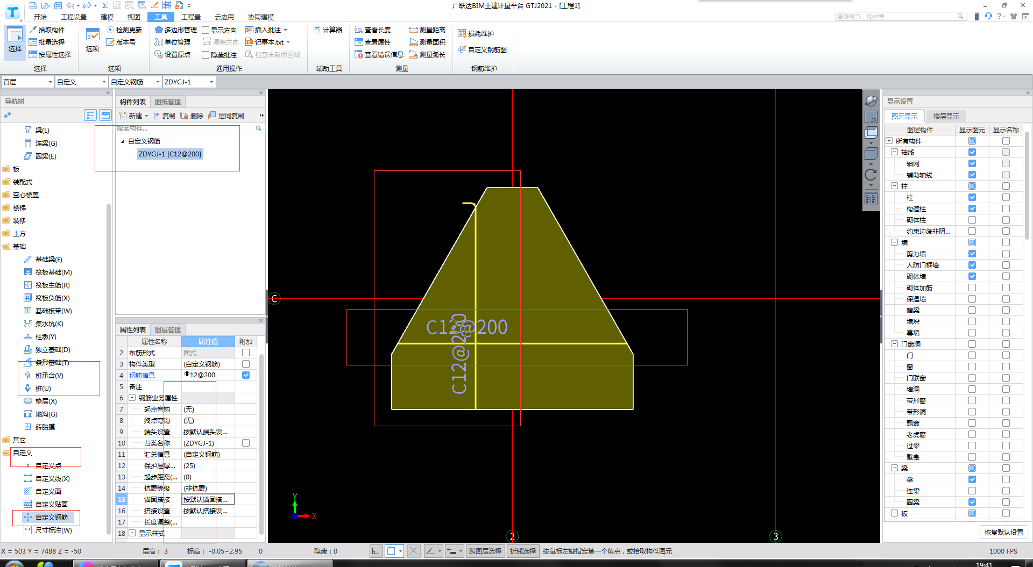
Task: Toggle 钢筋信息 additional checkbox
Action: 246,375
